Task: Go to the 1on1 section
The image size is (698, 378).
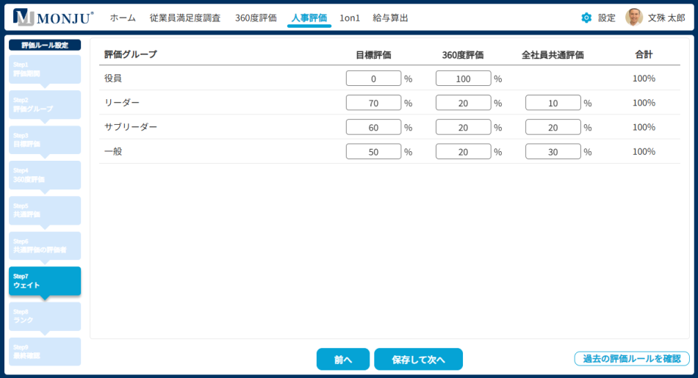Action: coord(350,18)
